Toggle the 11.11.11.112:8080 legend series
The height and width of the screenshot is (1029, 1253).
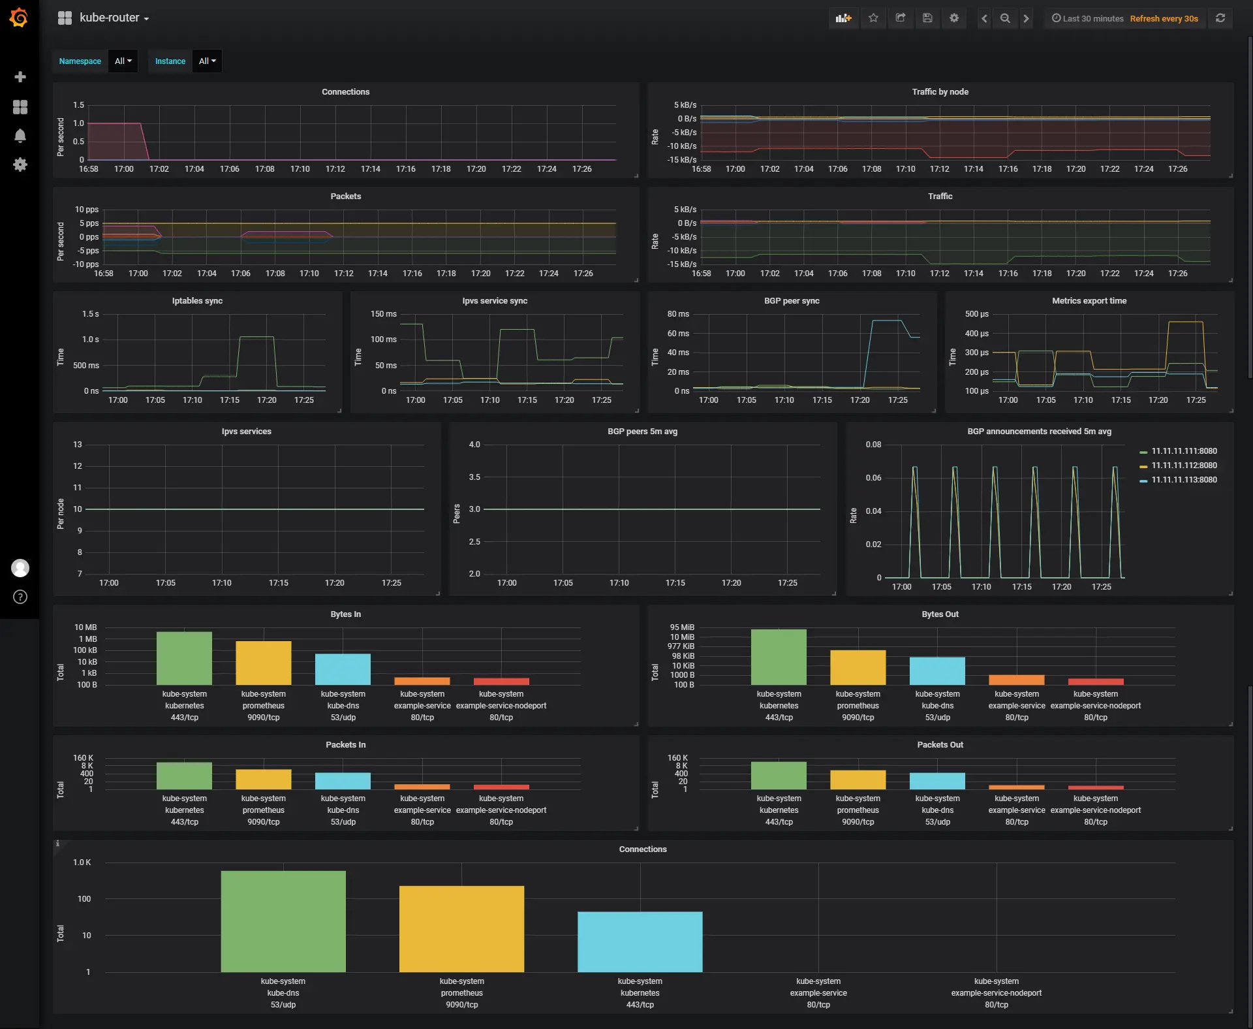(x=1183, y=466)
